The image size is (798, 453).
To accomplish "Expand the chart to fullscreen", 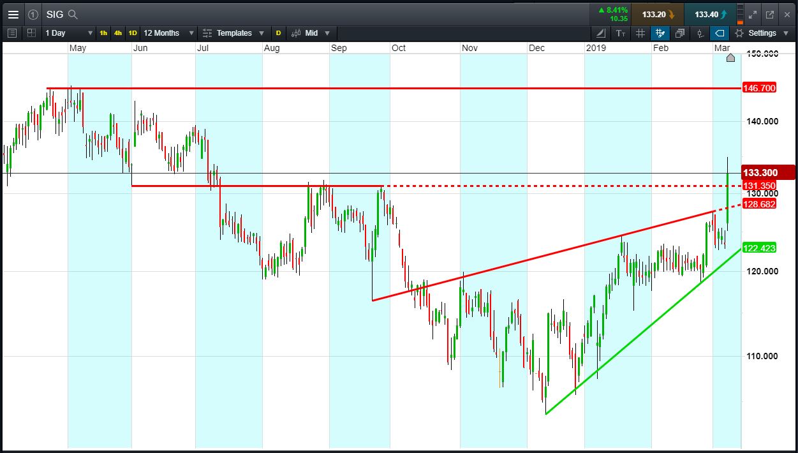I will coord(753,14).
